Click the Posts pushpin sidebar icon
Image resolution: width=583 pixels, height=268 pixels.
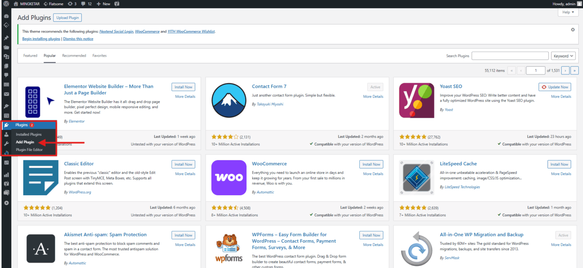pos(6,38)
